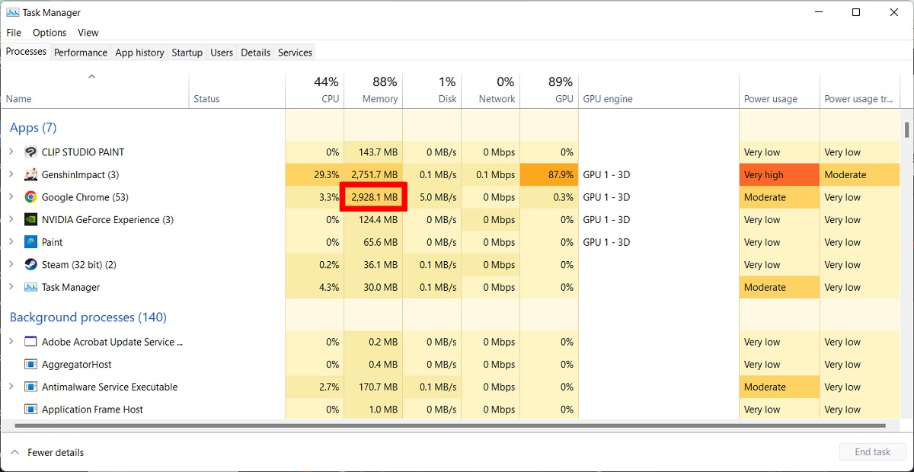914x472 pixels.
Task: Sort by GPU engine column header
Action: point(659,91)
